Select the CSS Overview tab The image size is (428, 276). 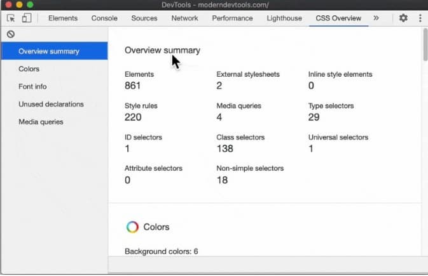[x=338, y=18]
